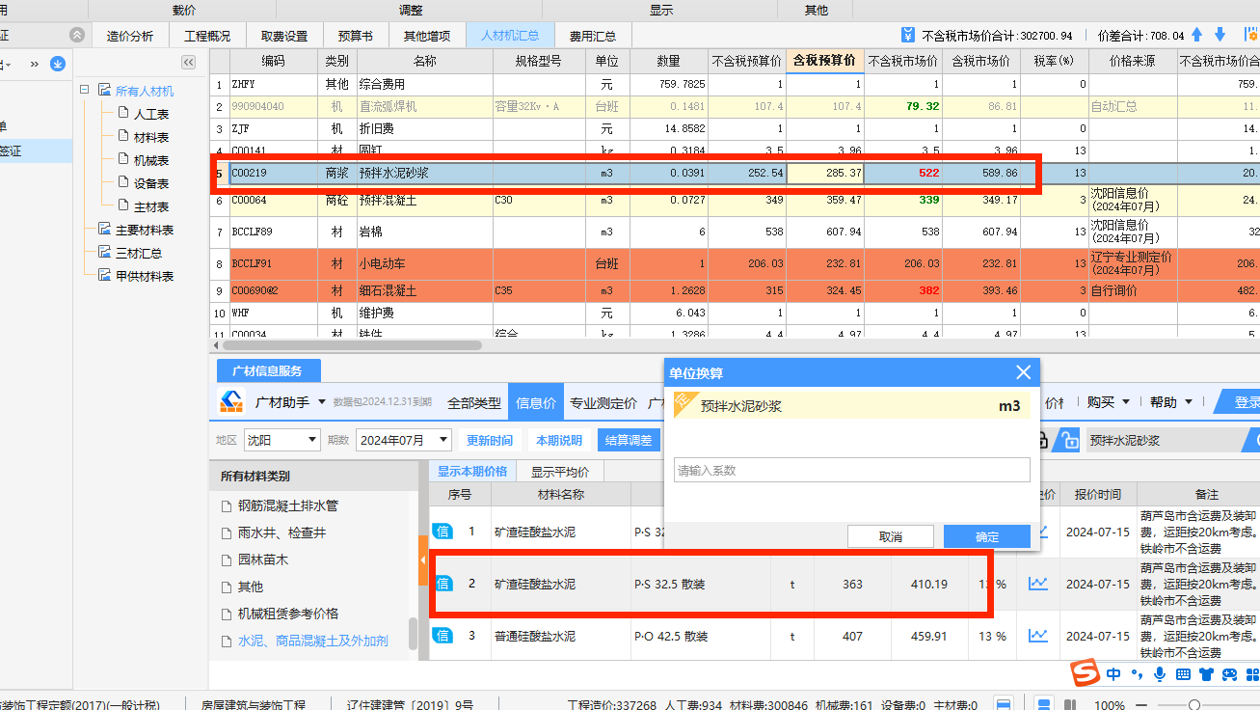Open the 地区 沈阳 dropdown
The width and height of the screenshot is (1260, 710).
click(311, 440)
